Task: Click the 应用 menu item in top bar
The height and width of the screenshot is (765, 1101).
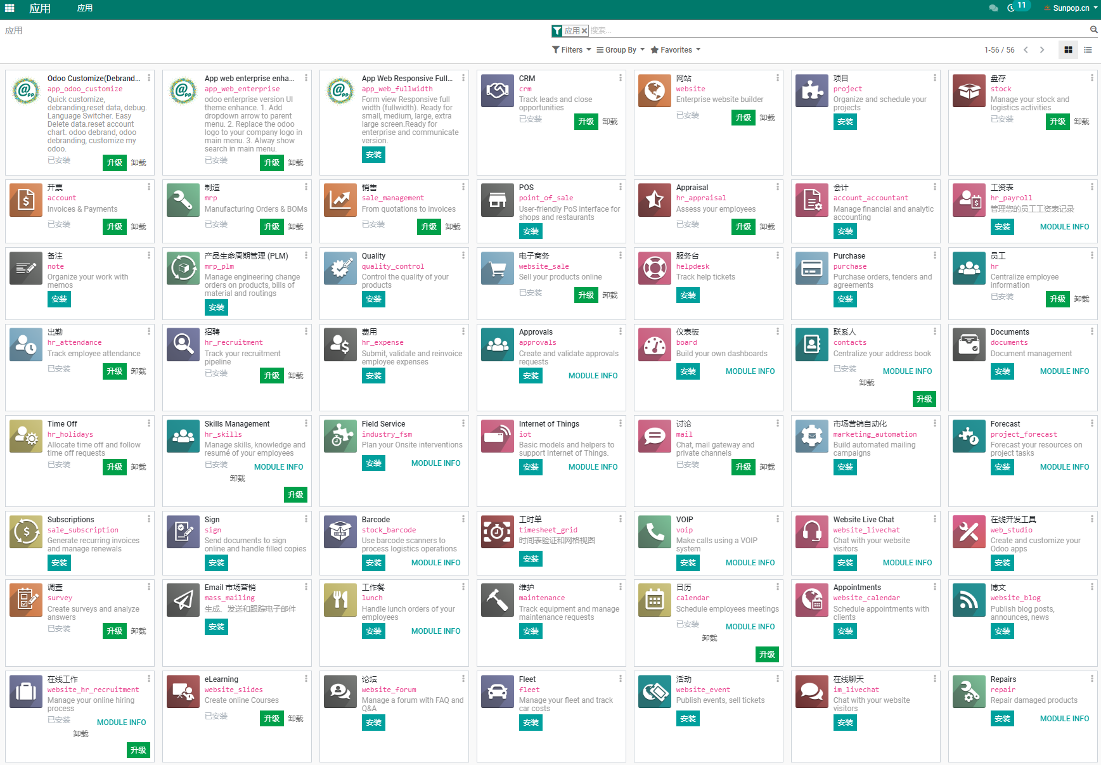Action: coord(85,8)
